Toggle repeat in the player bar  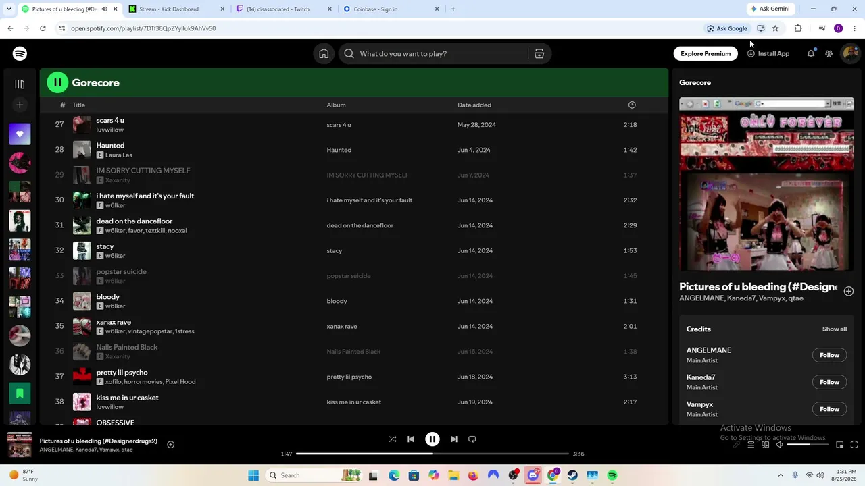472,439
